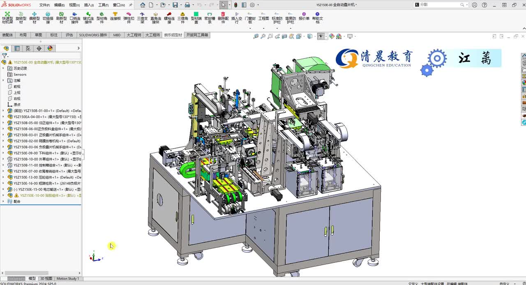Click the Save icon
The image size is (526, 285).
coord(175,5)
